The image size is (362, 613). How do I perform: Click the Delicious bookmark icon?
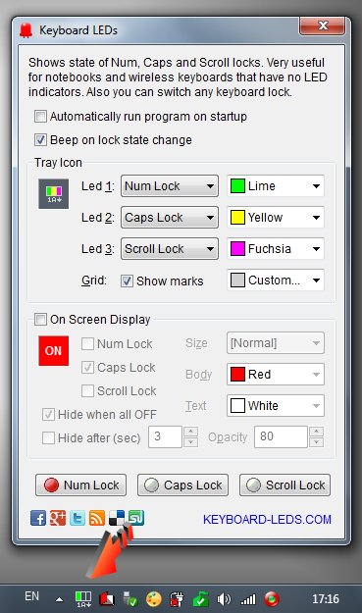117,519
